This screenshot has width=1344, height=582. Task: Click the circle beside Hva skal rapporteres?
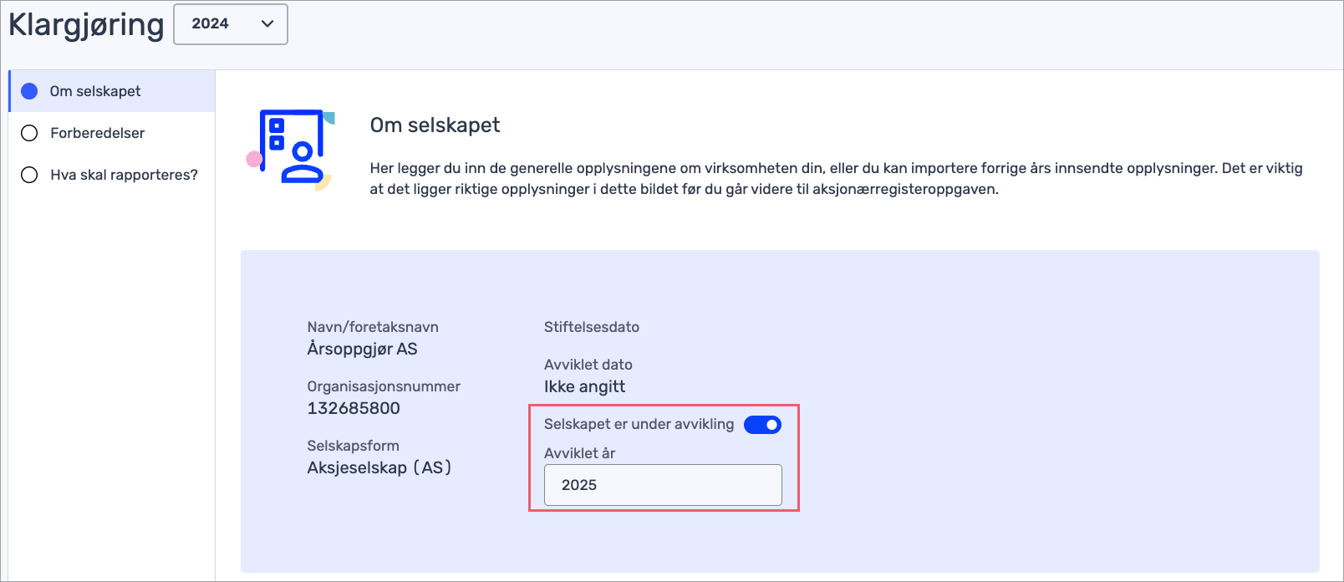(29, 175)
